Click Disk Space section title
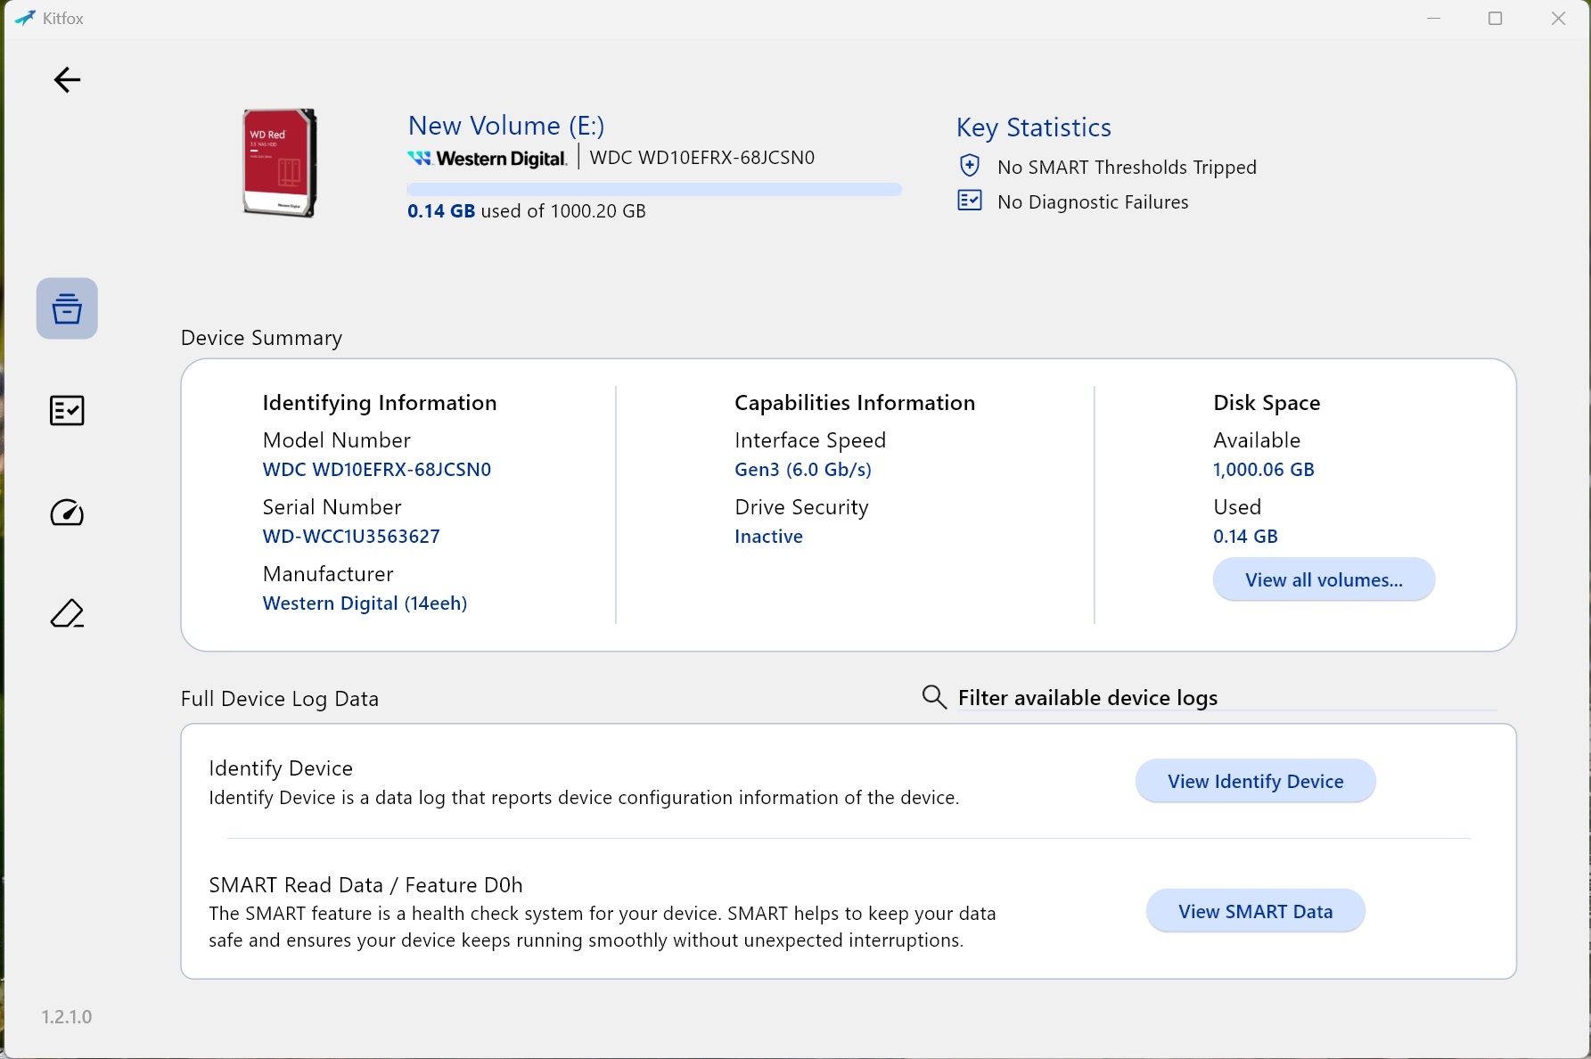The height and width of the screenshot is (1059, 1591). [x=1267, y=403]
